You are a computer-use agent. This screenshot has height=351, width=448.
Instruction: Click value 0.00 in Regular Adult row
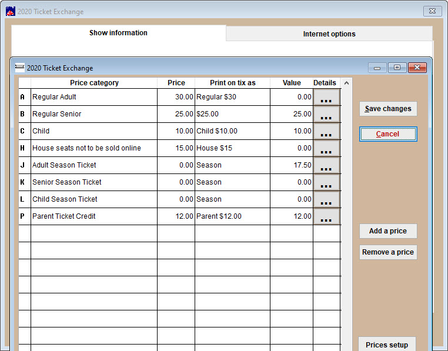point(292,97)
